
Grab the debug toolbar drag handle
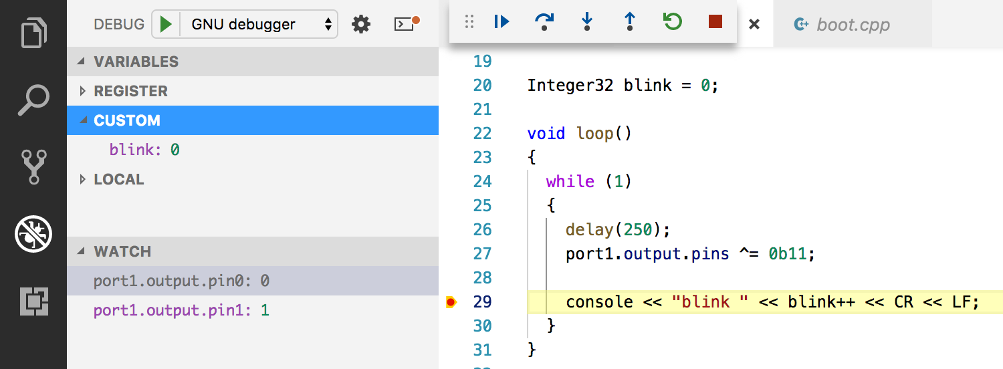469,22
